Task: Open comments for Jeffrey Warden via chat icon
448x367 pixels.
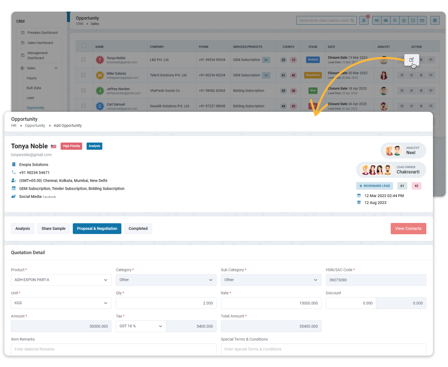Action: (431, 90)
